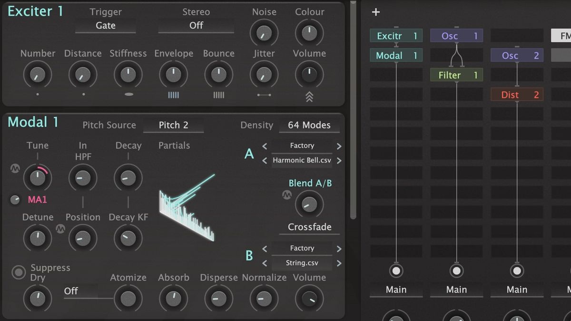Screen dimensions: 571x321
Task: Click the Decay KF knob
Action: tap(128, 238)
